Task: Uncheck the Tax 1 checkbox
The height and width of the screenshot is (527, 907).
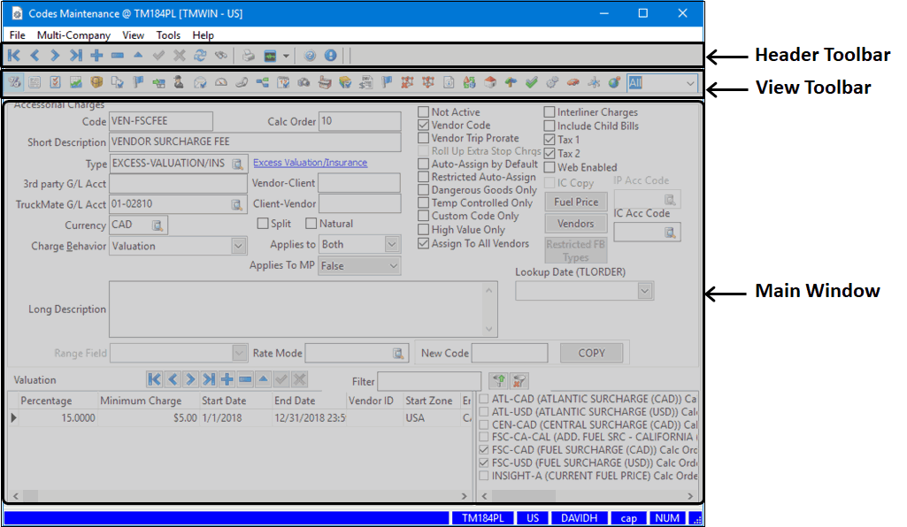Action: [550, 140]
